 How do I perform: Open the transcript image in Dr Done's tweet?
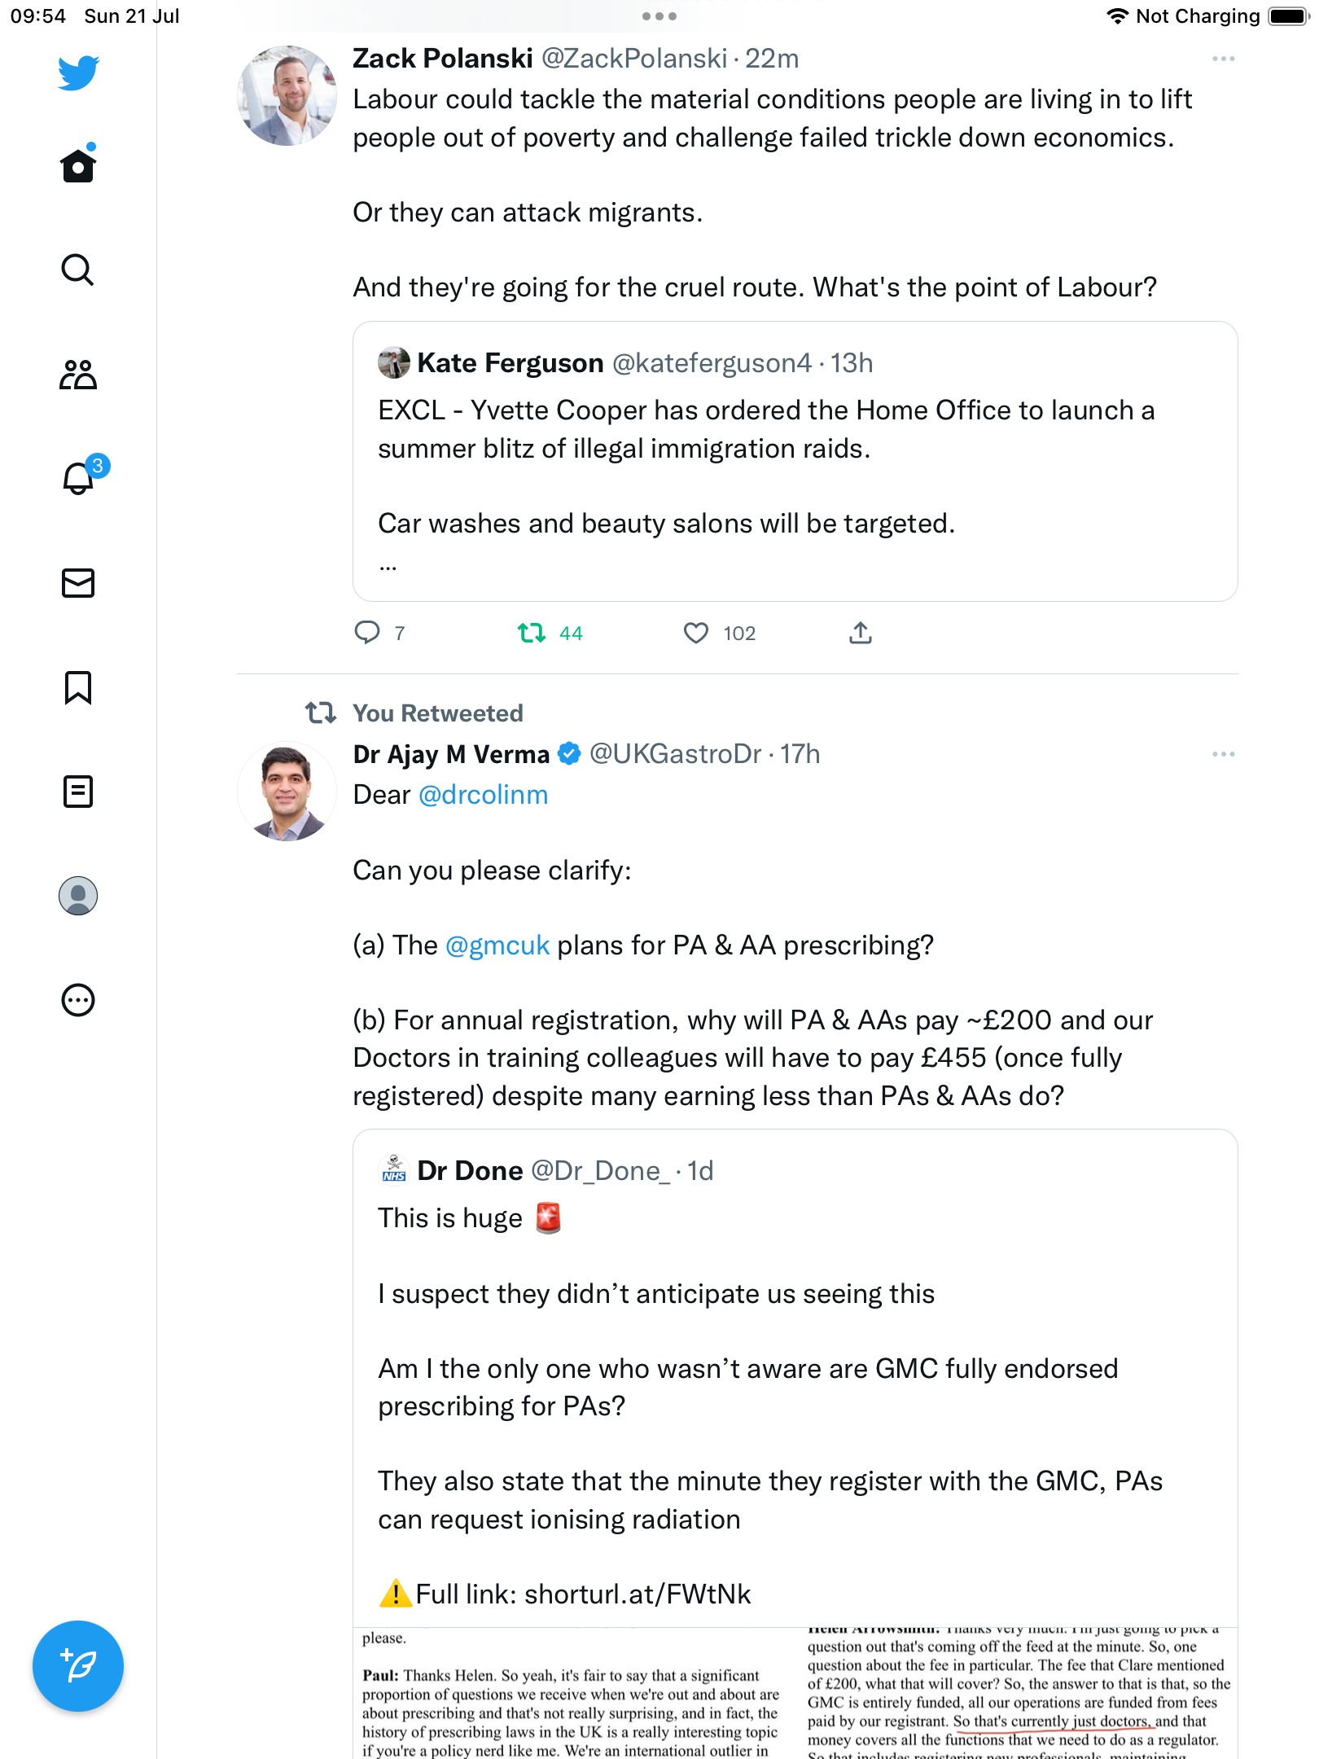click(795, 1692)
